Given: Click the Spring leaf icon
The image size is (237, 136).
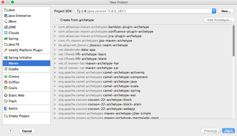Looking at the screenshot, I should pos(6,38).
